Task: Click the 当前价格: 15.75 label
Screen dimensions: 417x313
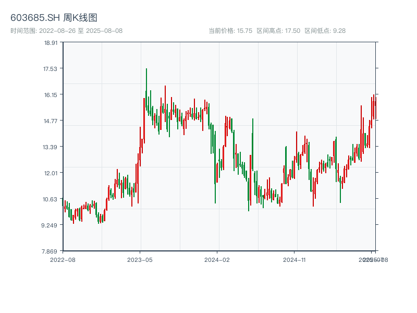Action: [x=230, y=31]
